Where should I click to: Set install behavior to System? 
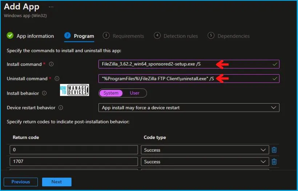tap(111, 93)
